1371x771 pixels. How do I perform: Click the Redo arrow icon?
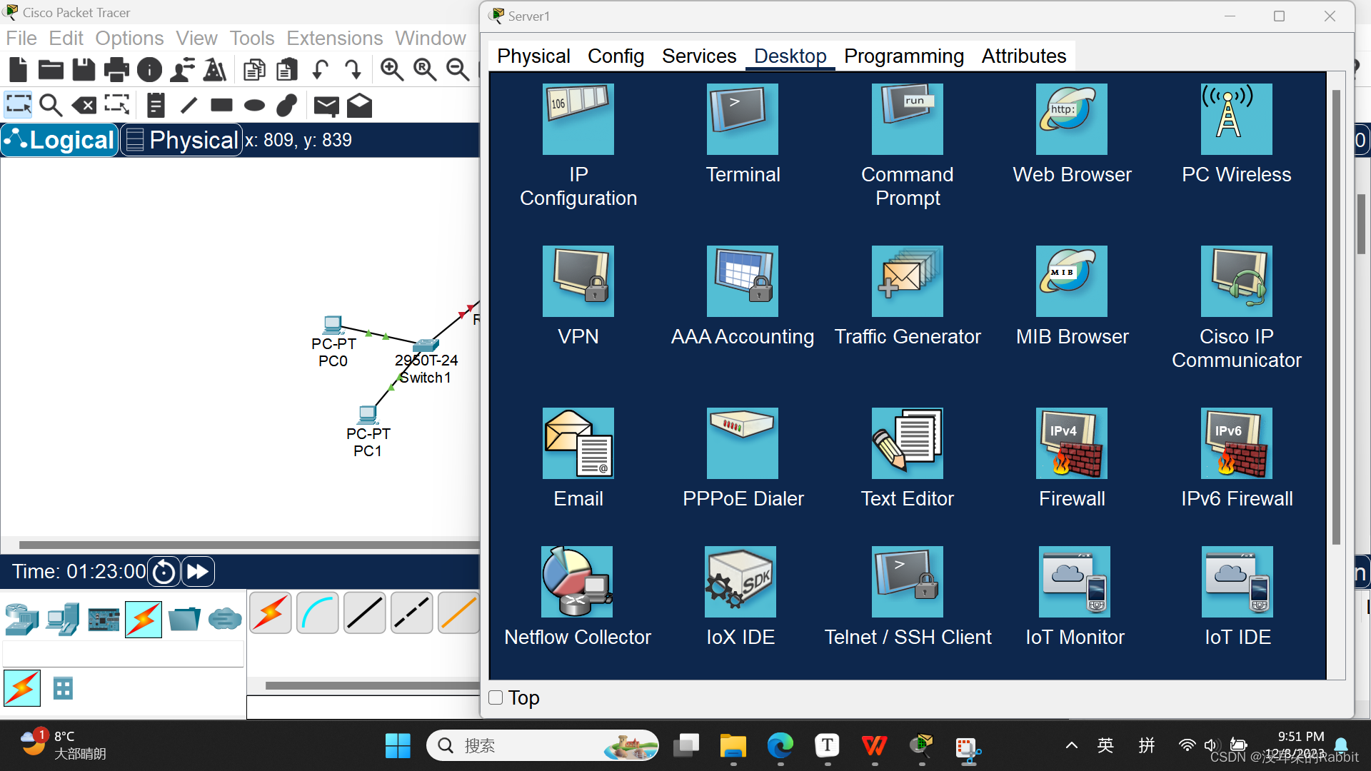[x=353, y=69]
